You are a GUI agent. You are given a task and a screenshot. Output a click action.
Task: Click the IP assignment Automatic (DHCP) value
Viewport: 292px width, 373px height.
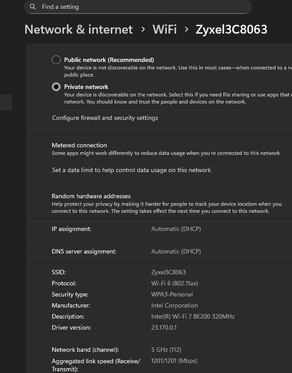point(176,229)
